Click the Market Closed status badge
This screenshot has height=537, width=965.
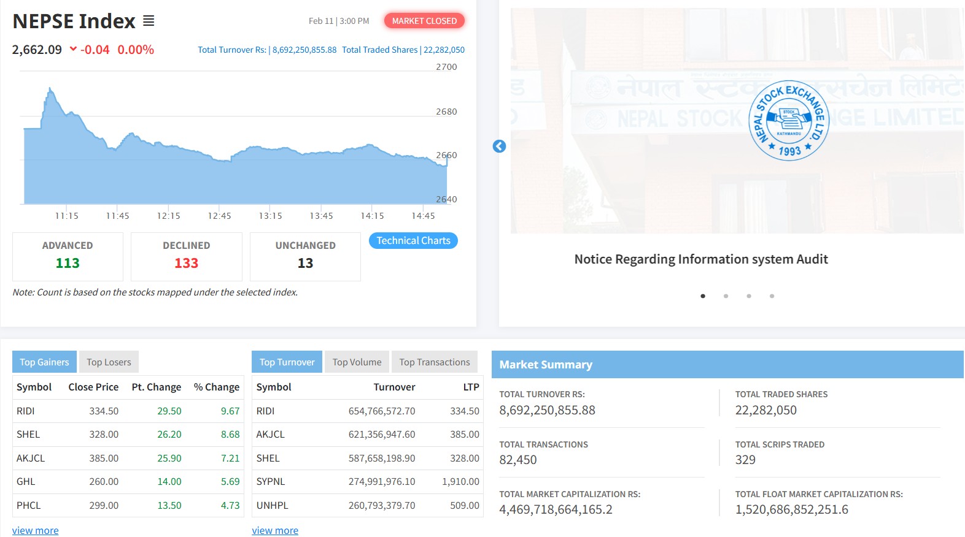[x=424, y=21]
